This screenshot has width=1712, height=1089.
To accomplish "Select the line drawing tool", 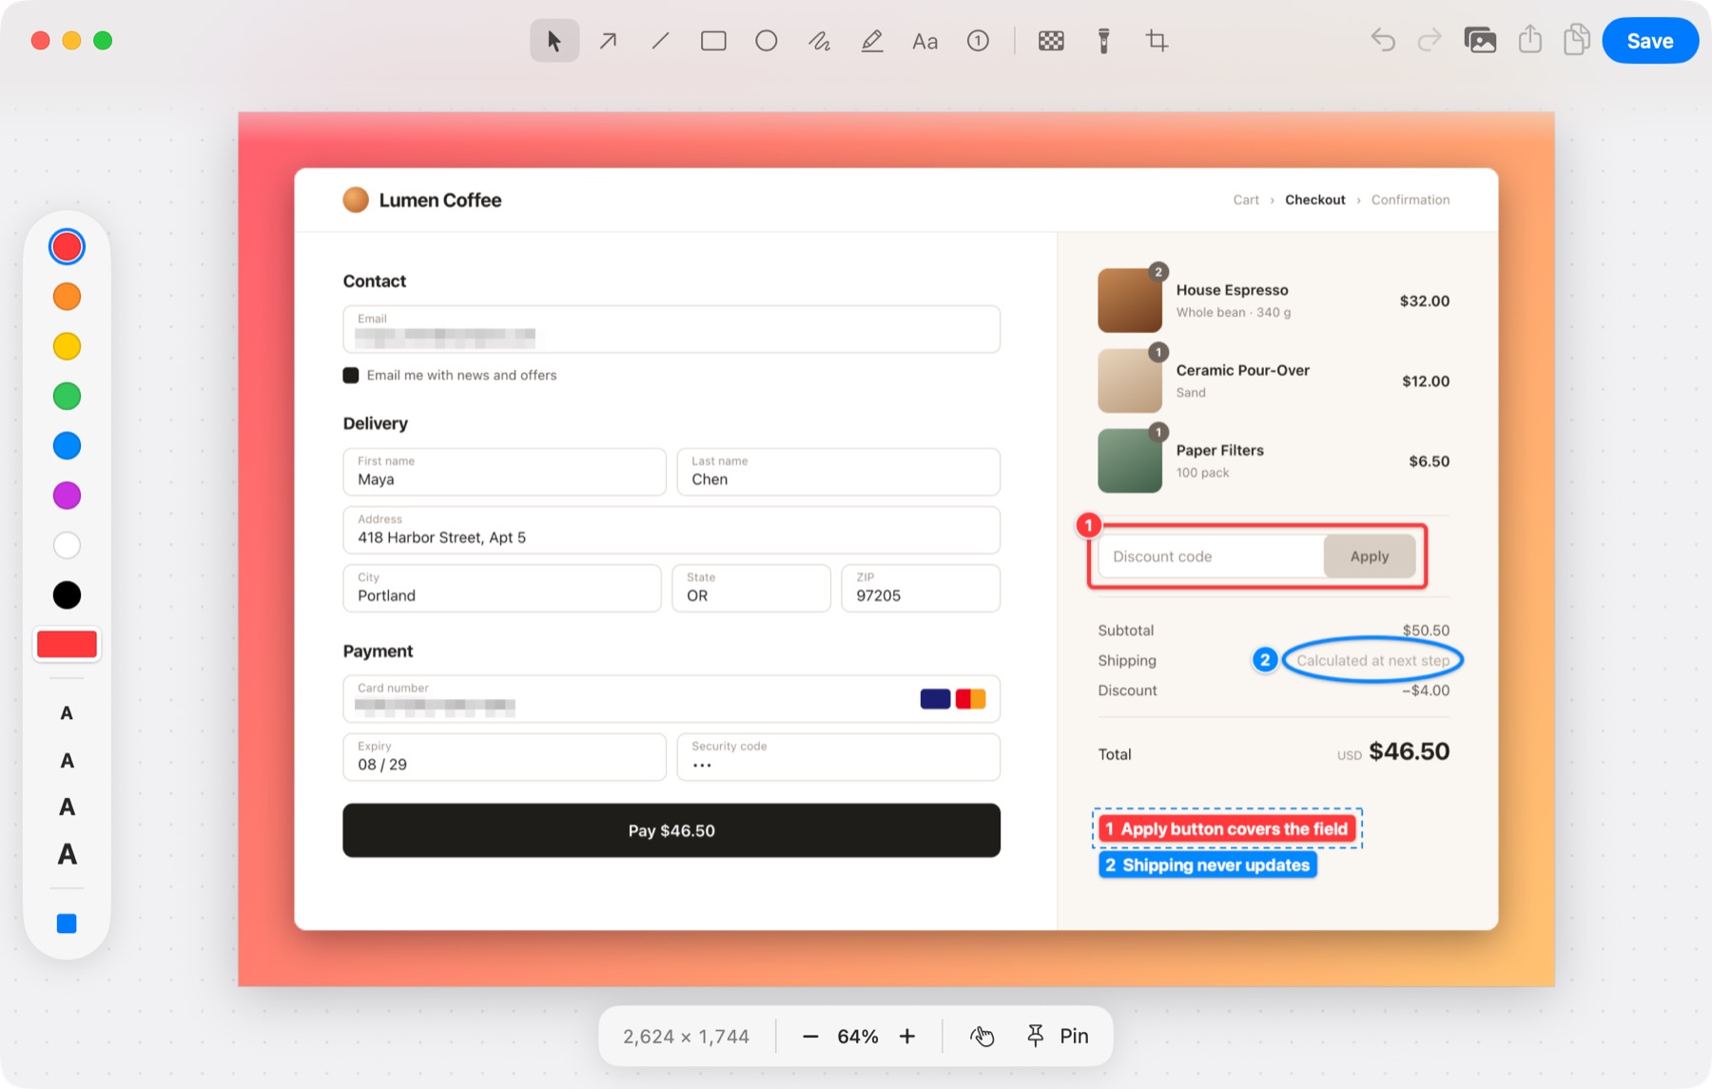I will pos(661,41).
